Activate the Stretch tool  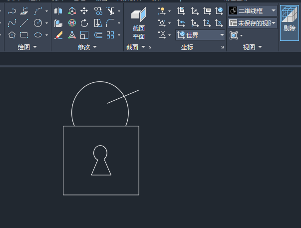pos(98,23)
